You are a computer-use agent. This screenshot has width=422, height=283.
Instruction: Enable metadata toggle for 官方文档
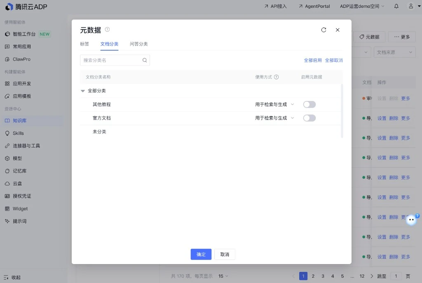(309, 118)
